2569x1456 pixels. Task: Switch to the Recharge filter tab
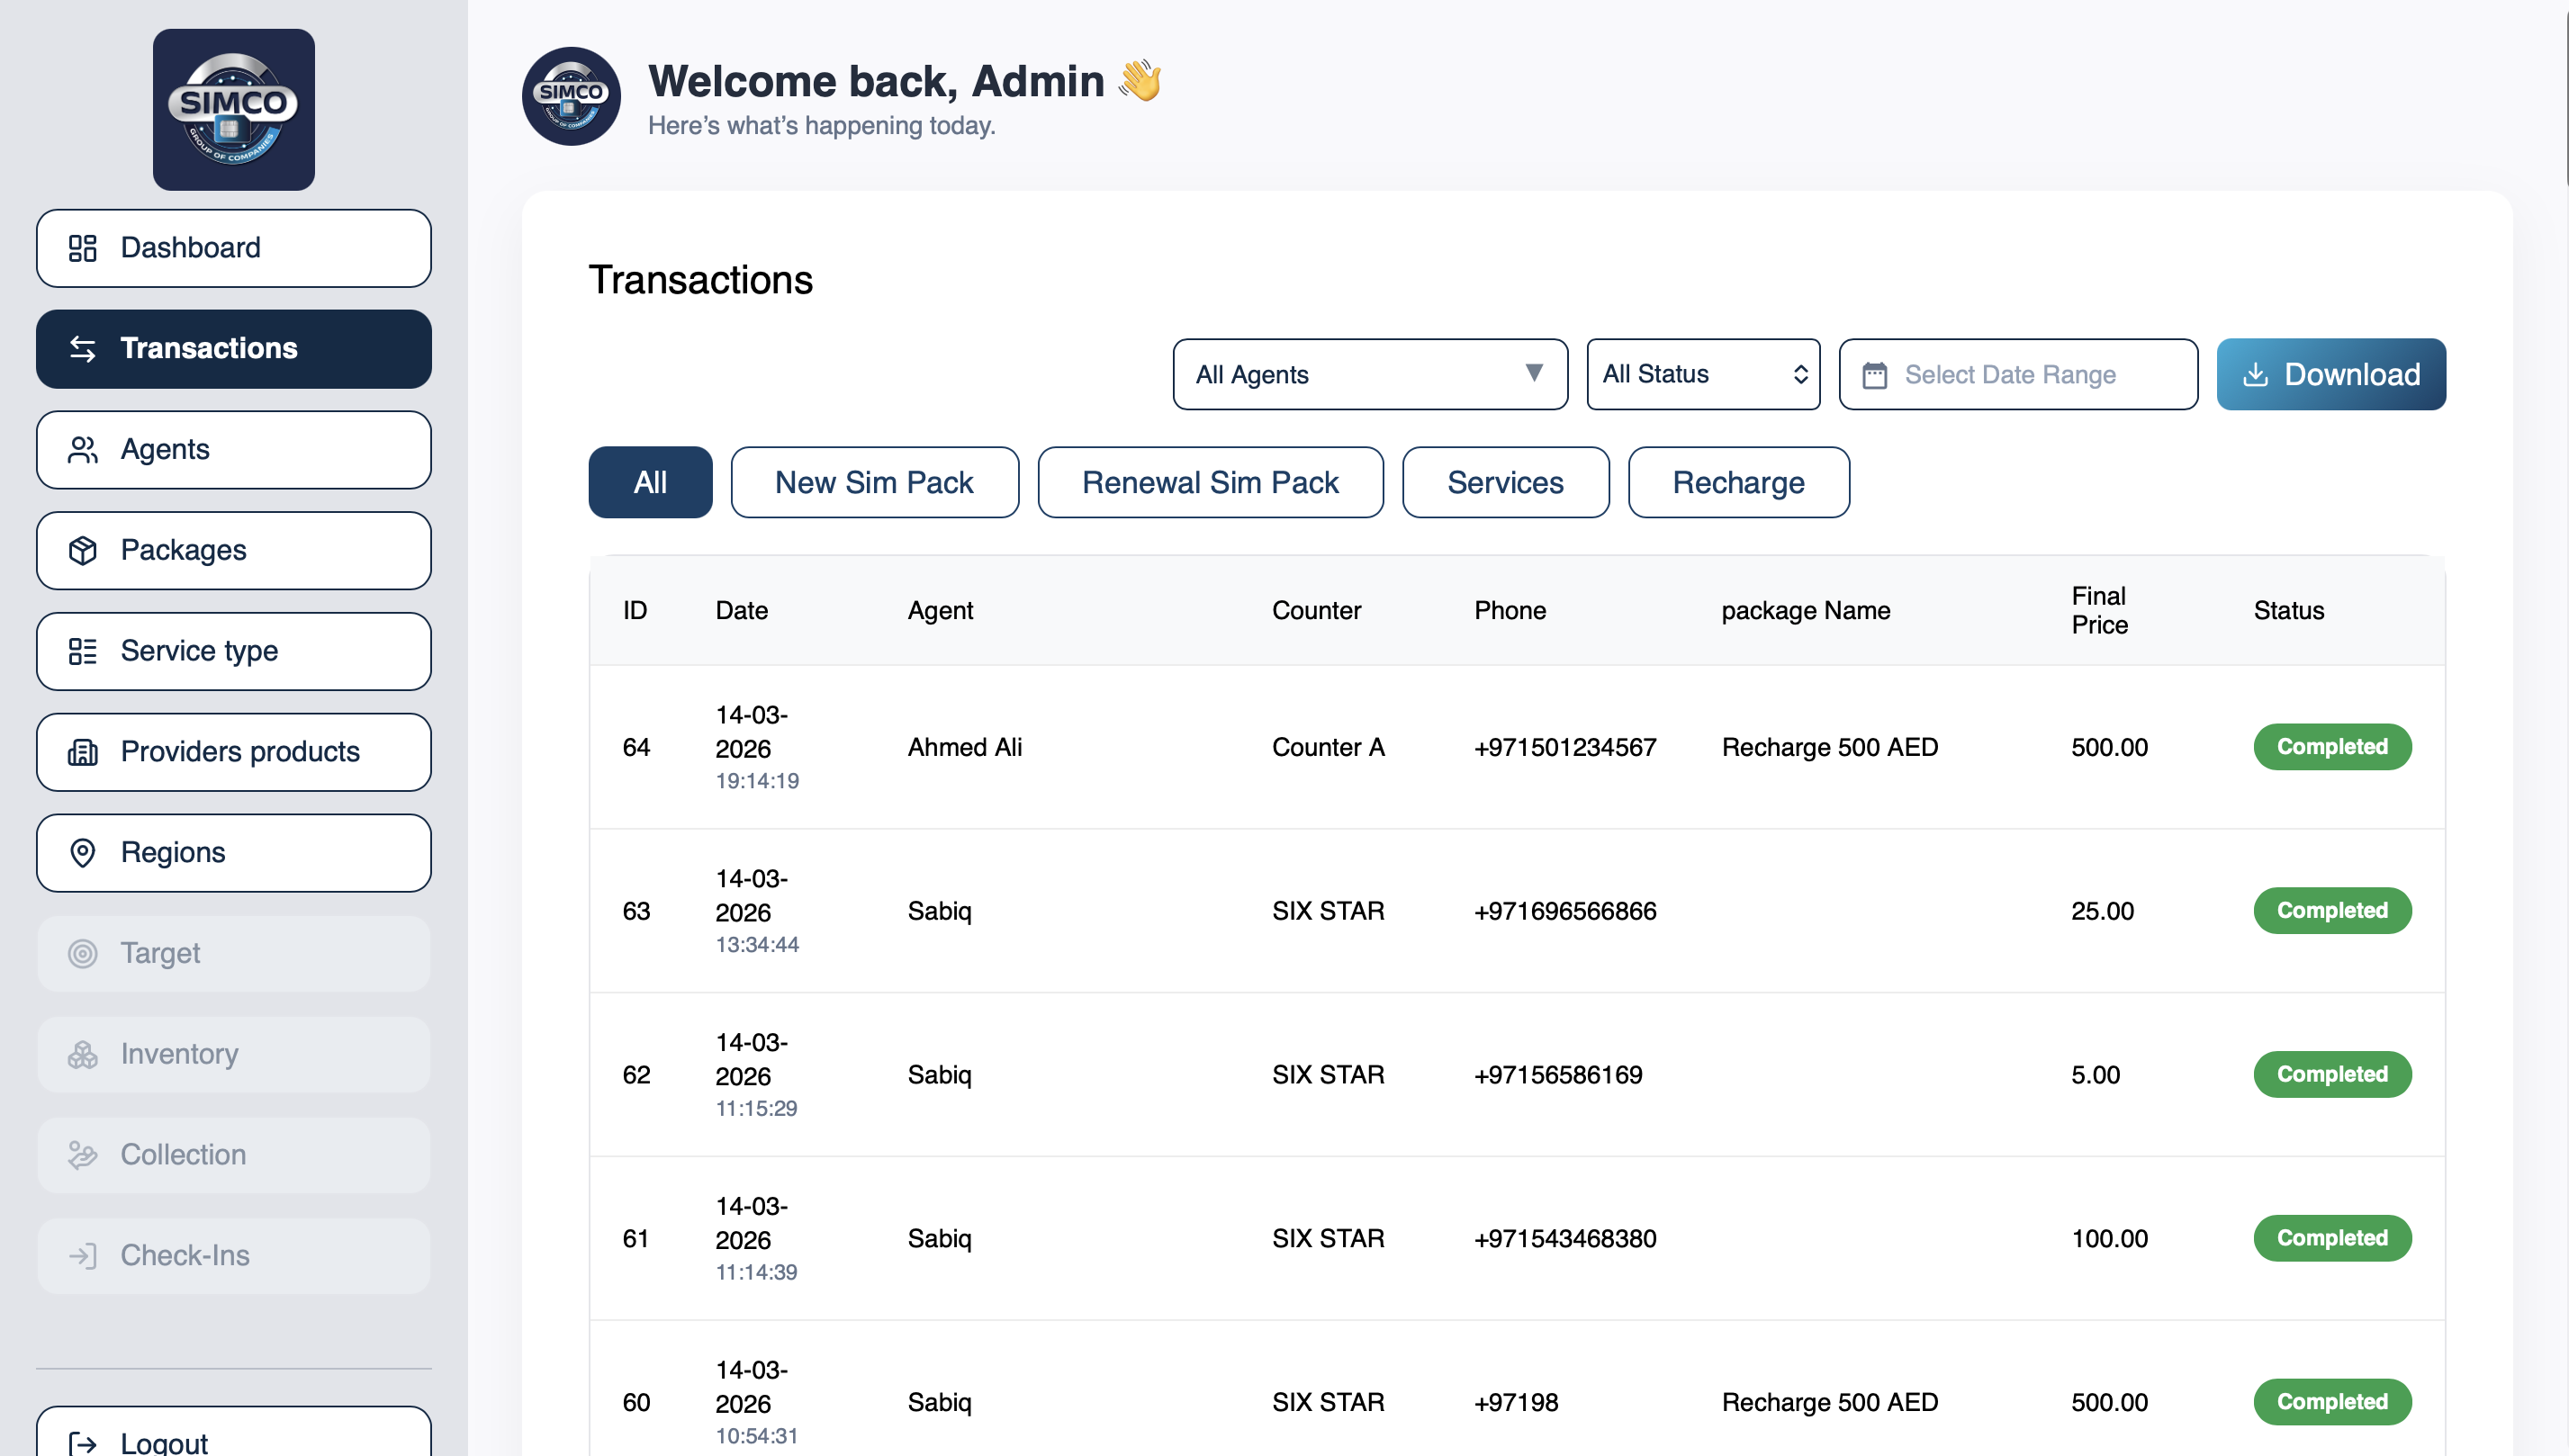pos(1739,482)
